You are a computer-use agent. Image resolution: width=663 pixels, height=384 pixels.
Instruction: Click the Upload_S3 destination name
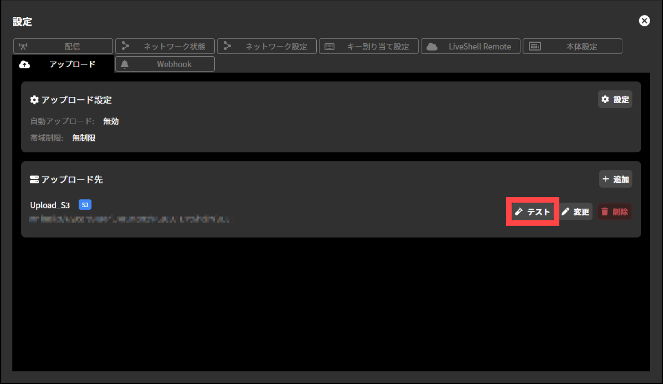[x=50, y=205]
